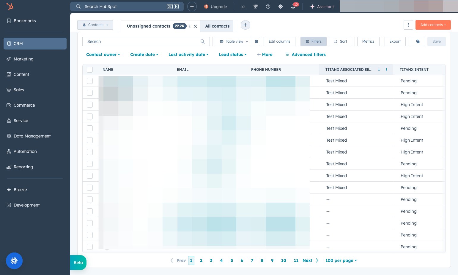Open Data Management in the sidebar
Viewport: 458px width, 275px height.
click(x=35, y=136)
